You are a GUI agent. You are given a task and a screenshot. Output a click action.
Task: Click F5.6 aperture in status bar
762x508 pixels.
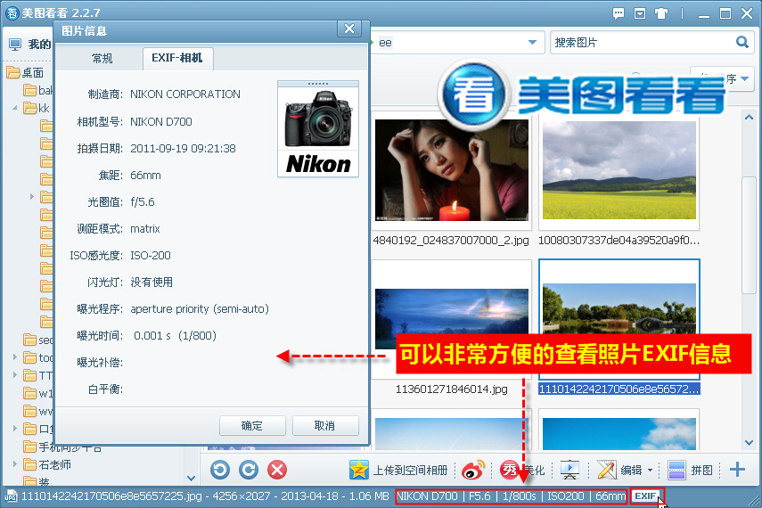(x=479, y=496)
